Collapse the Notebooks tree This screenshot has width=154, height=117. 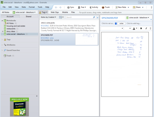[x=2, y=21]
